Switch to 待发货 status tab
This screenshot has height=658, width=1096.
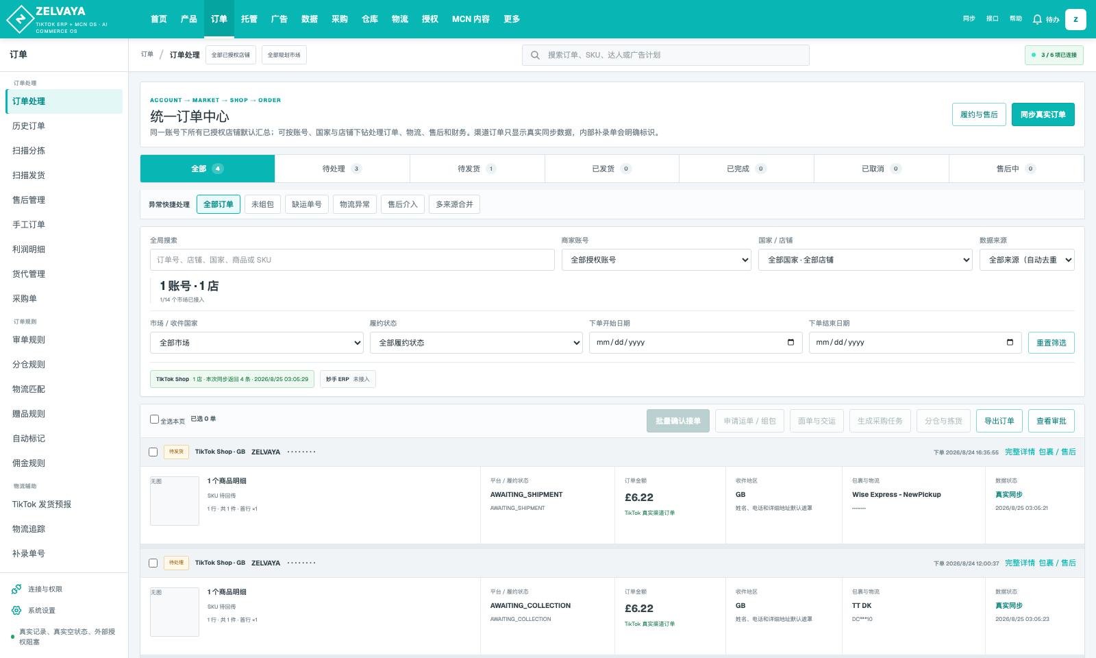[477, 169]
